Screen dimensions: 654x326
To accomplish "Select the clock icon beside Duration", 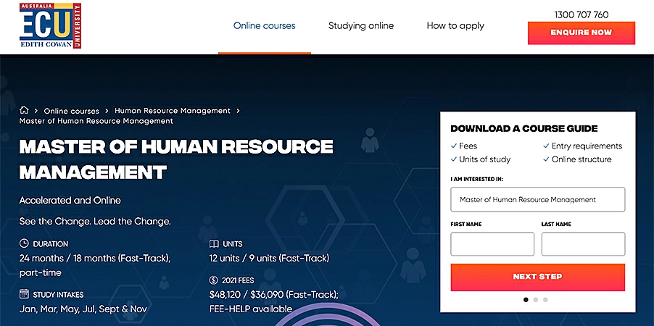I will click(x=24, y=243).
